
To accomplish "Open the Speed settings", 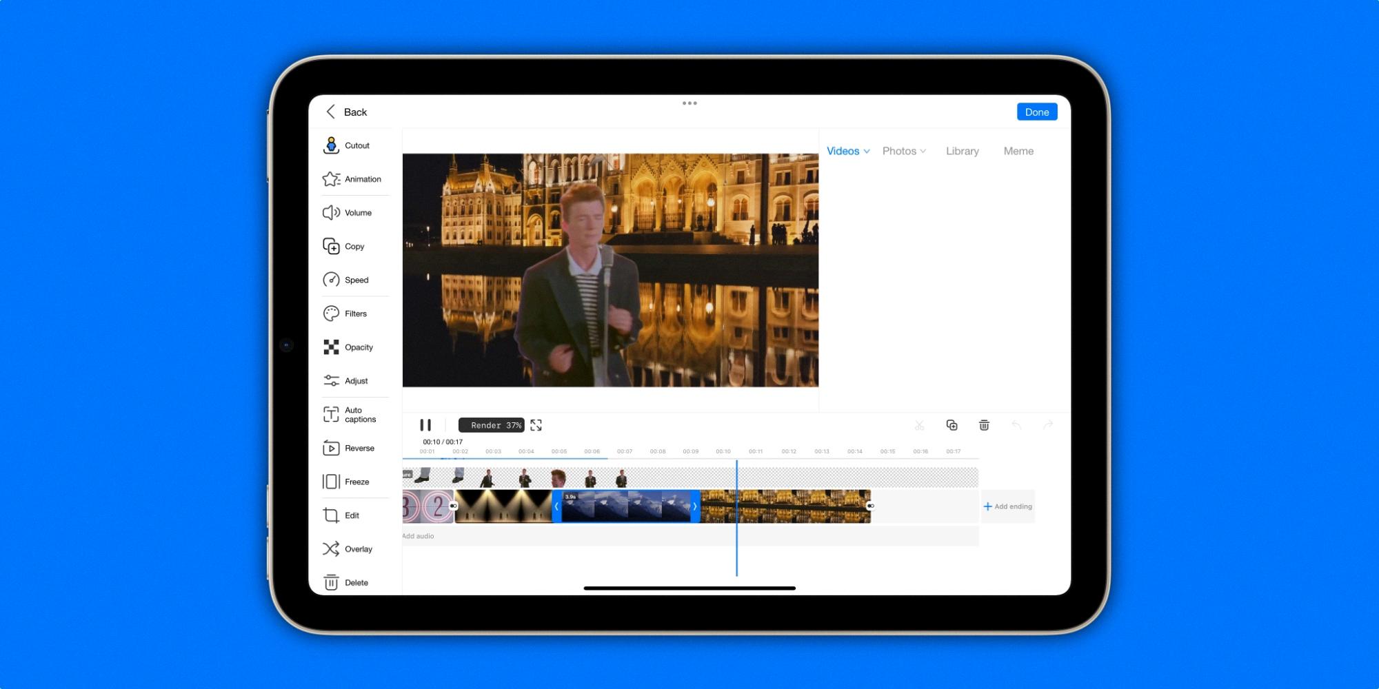I will [x=345, y=280].
